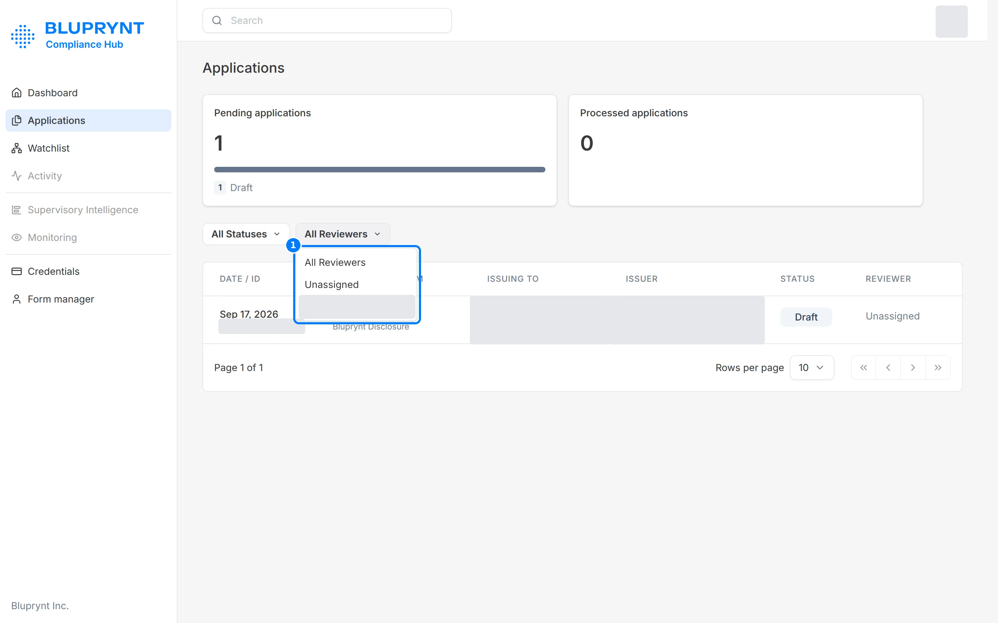Click the pending applications progress bar
The width and height of the screenshot is (998, 623).
coord(379,170)
